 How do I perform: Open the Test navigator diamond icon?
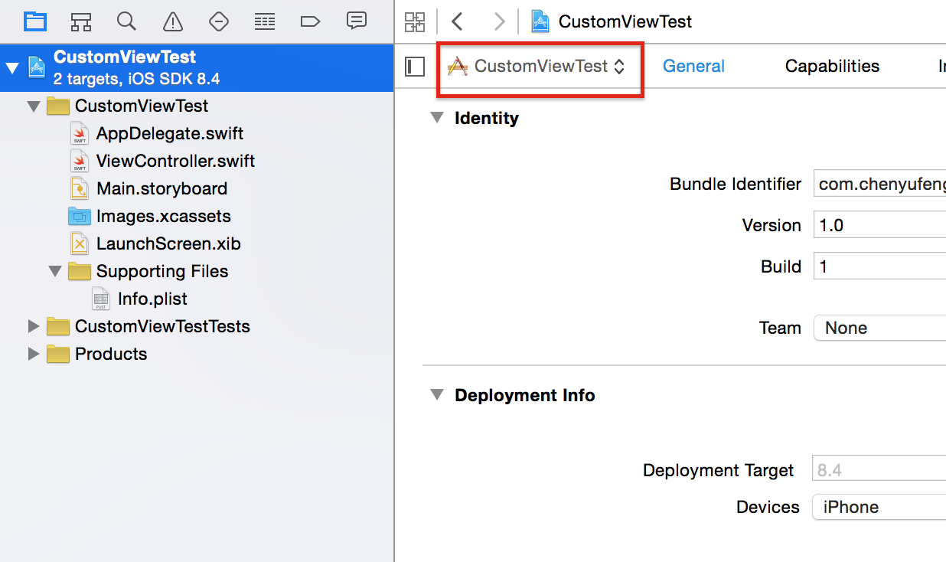point(219,21)
